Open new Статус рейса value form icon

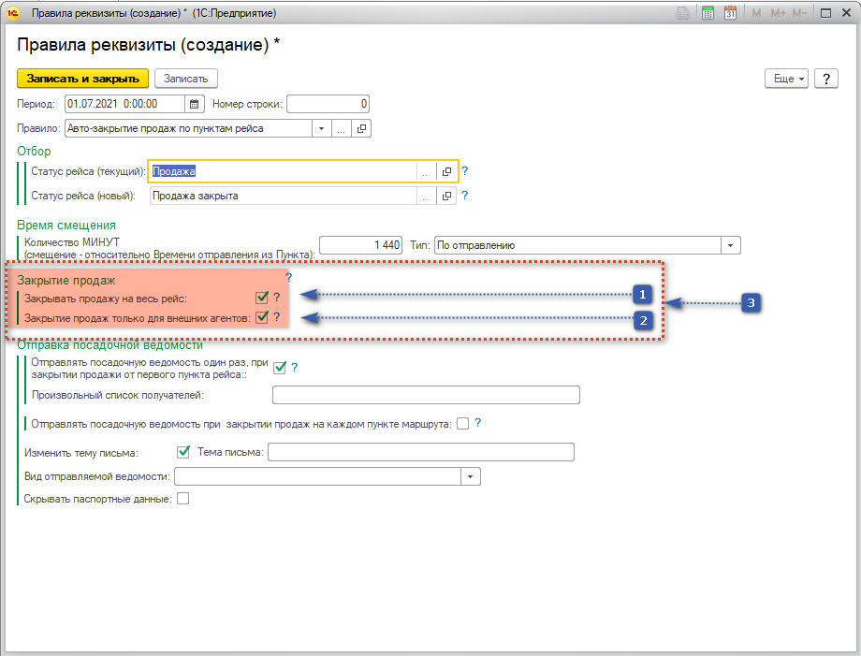(x=446, y=197)
